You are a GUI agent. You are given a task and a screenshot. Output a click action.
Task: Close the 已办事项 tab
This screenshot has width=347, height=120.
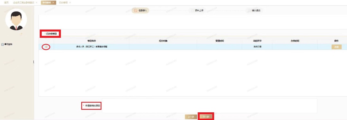(x=70, y=3)
